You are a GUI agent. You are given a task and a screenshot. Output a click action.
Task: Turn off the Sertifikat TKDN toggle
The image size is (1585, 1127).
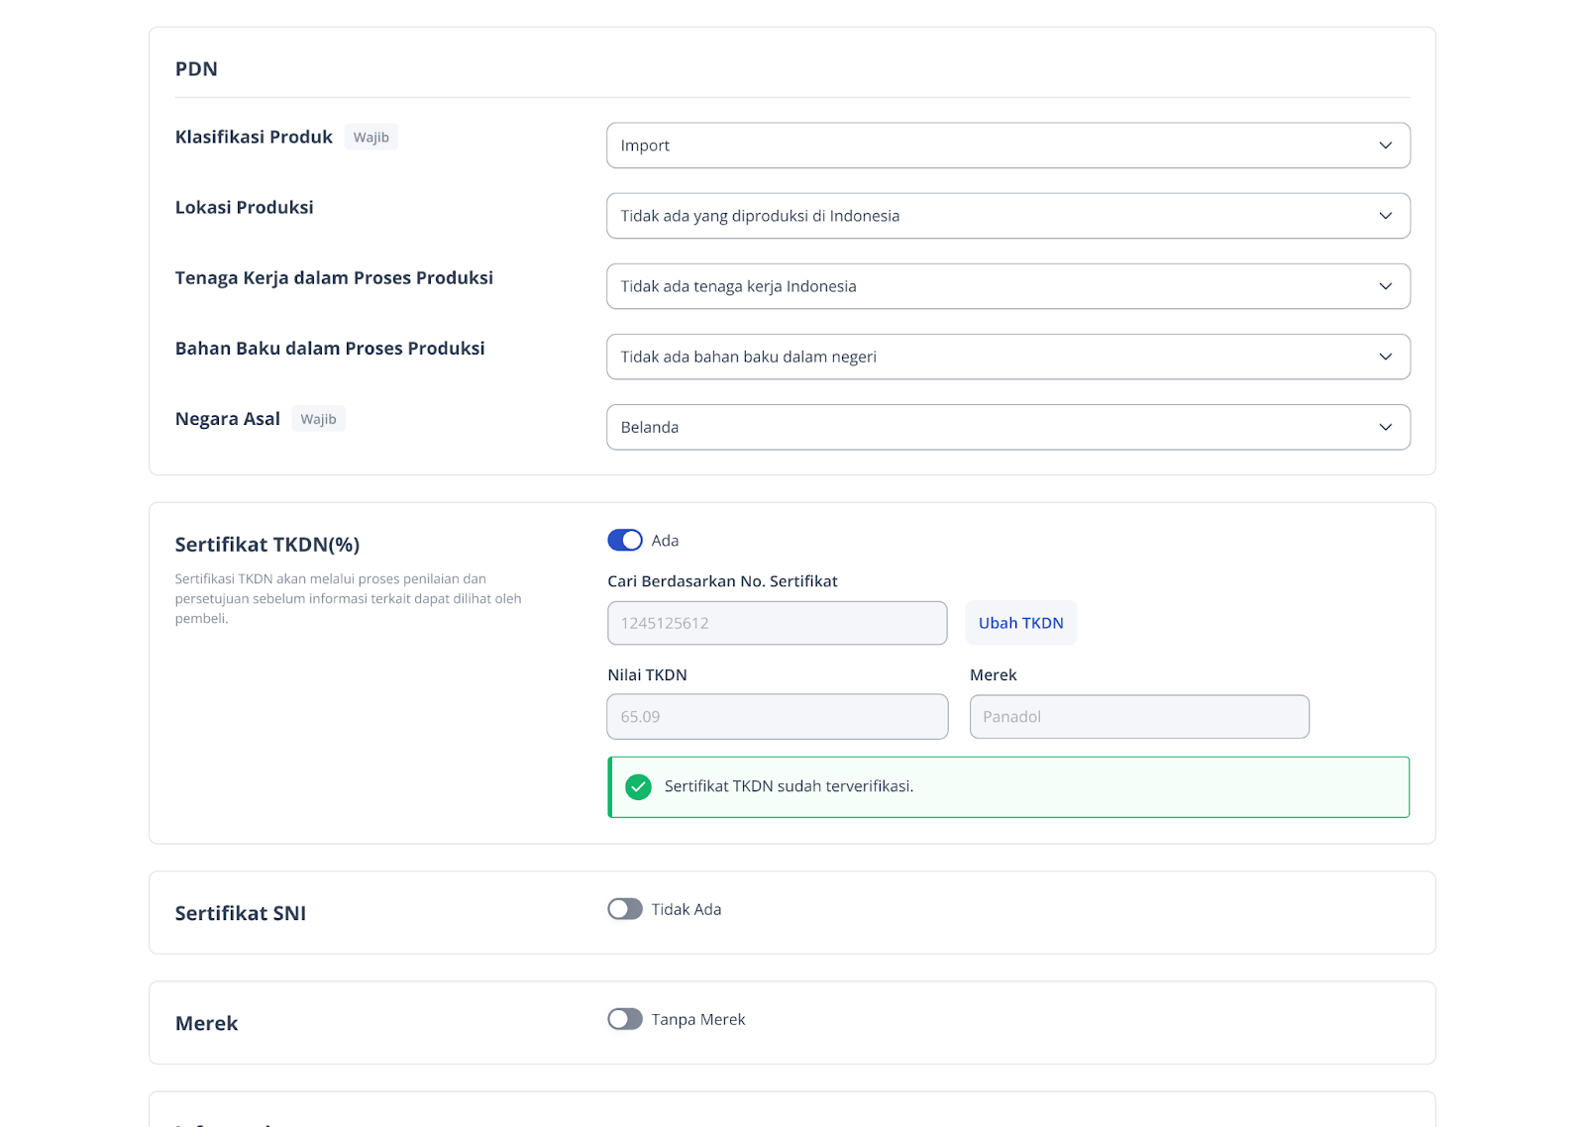(625, 541)
